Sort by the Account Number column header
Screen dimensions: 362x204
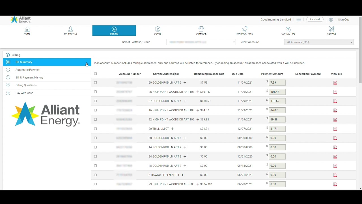pyautogui.click(x=130, y=74)
